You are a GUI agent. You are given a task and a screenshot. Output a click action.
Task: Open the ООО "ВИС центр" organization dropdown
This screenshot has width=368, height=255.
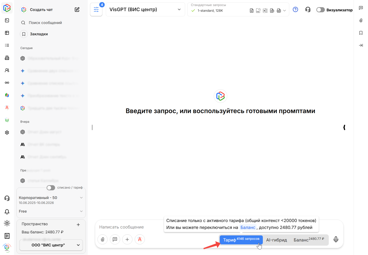click(51, 245)
